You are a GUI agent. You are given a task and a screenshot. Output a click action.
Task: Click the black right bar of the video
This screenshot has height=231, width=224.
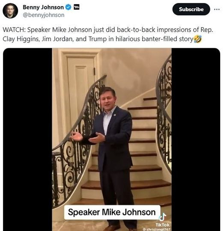tap(196, 139)
